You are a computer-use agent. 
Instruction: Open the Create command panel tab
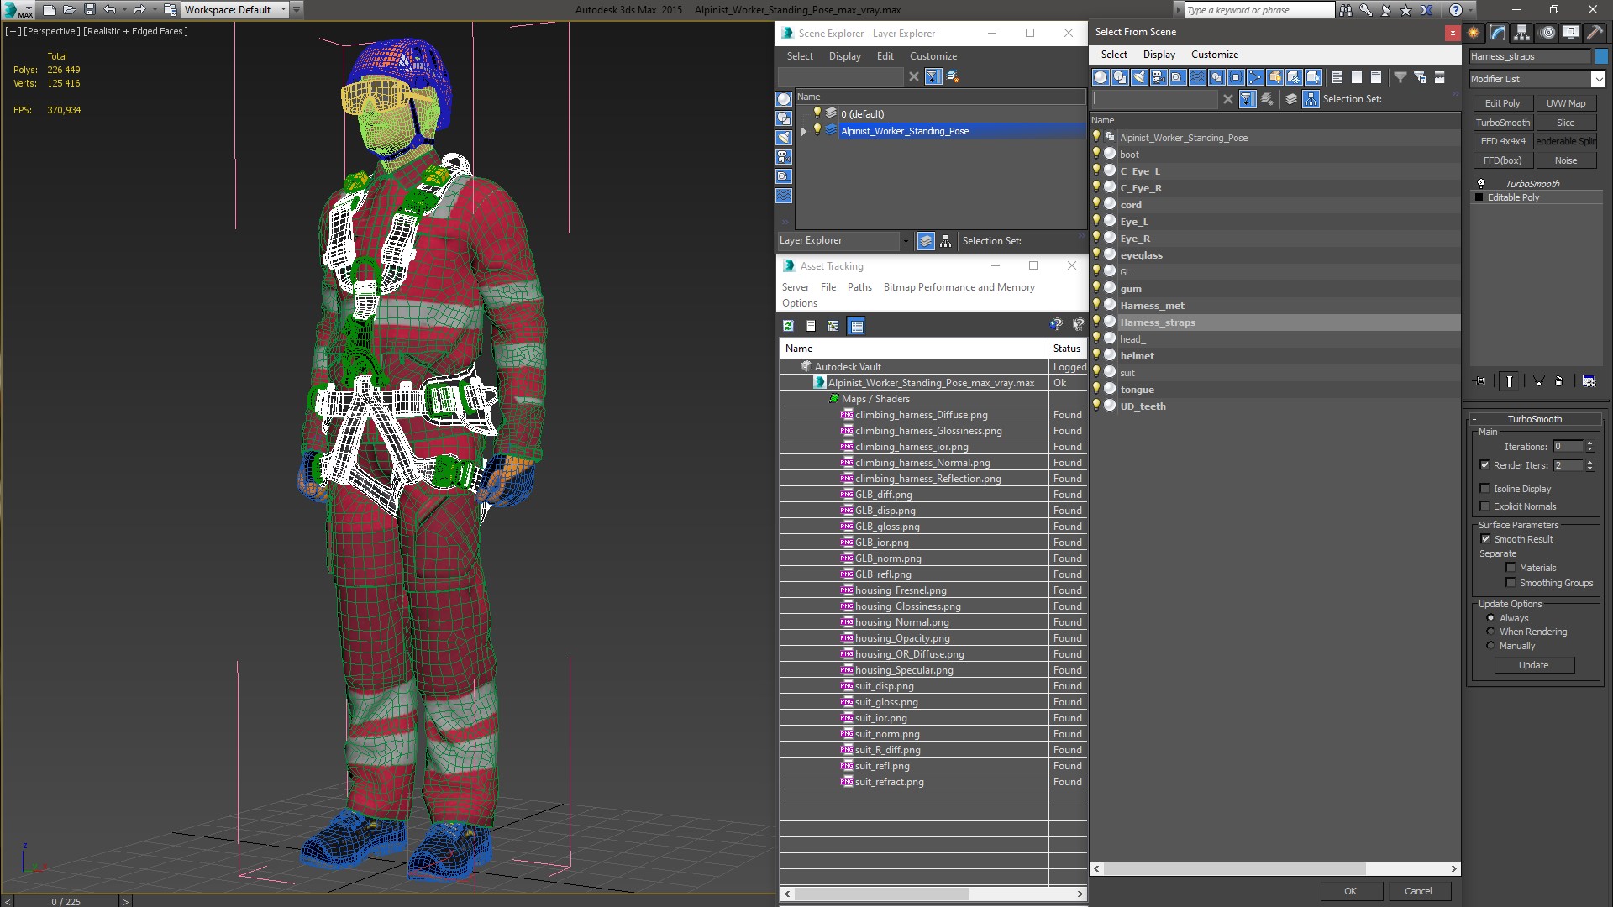(x=1474, y=33)
